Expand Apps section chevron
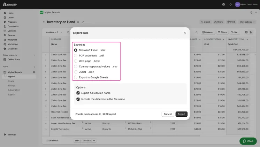260x147 pixels. 35,67
